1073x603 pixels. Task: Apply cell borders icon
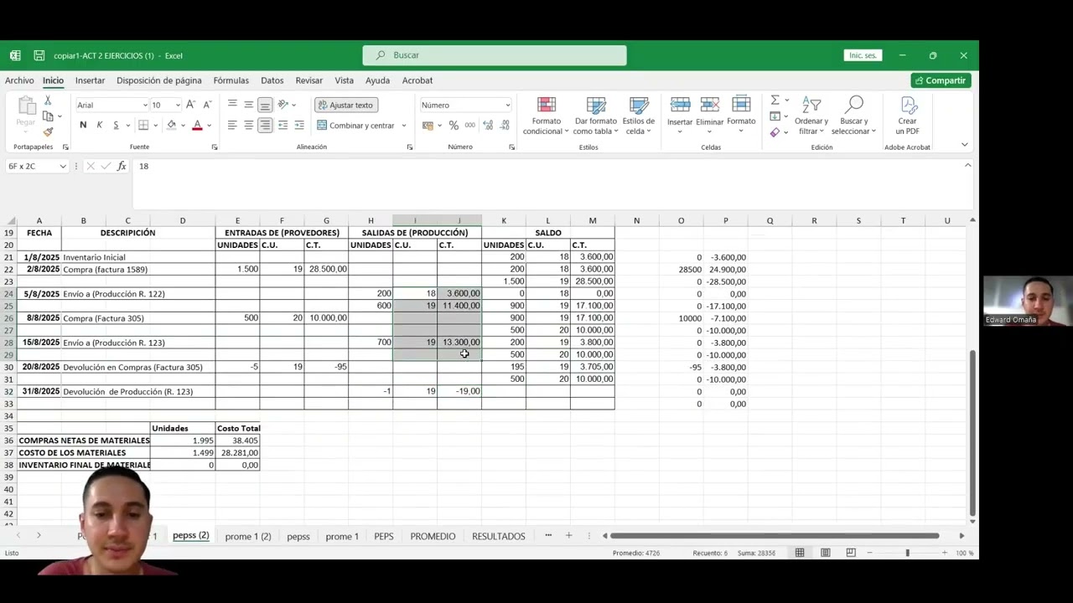pyautogui.click(x=143, y=125)
